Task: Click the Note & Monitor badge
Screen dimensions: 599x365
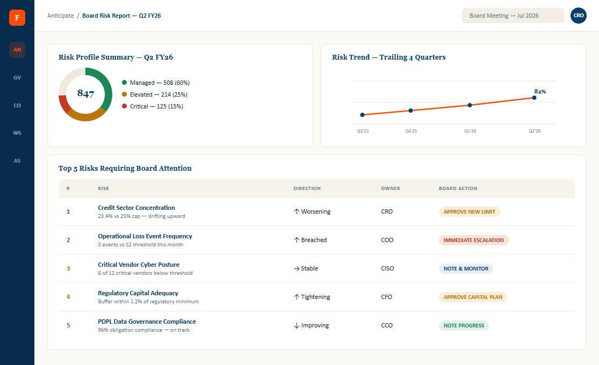Action: [x=466, y=268]
